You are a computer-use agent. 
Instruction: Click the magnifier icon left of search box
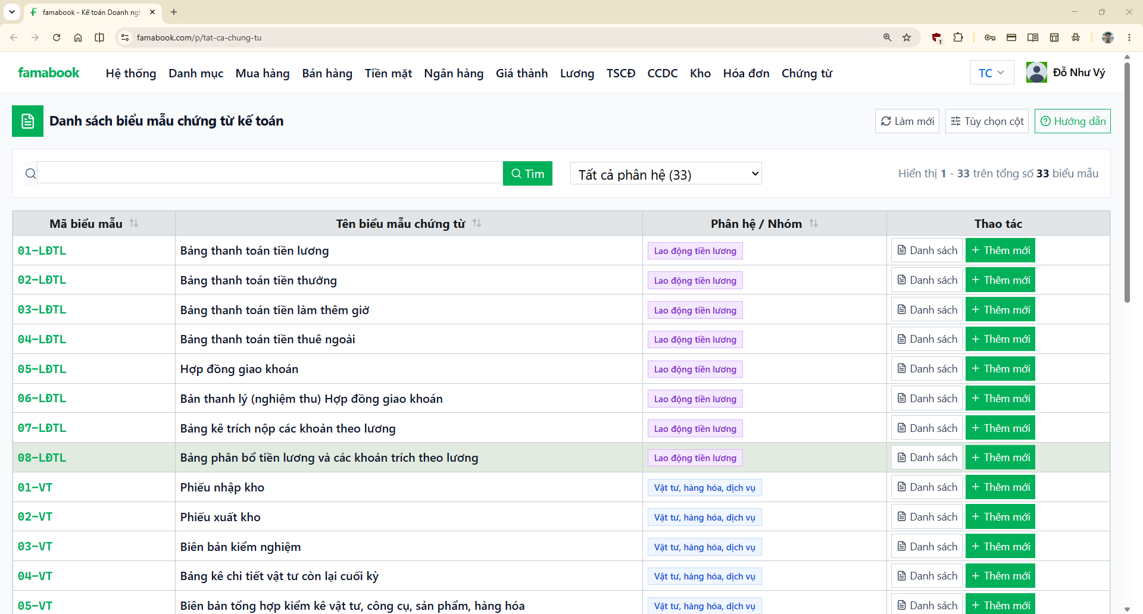30,174
